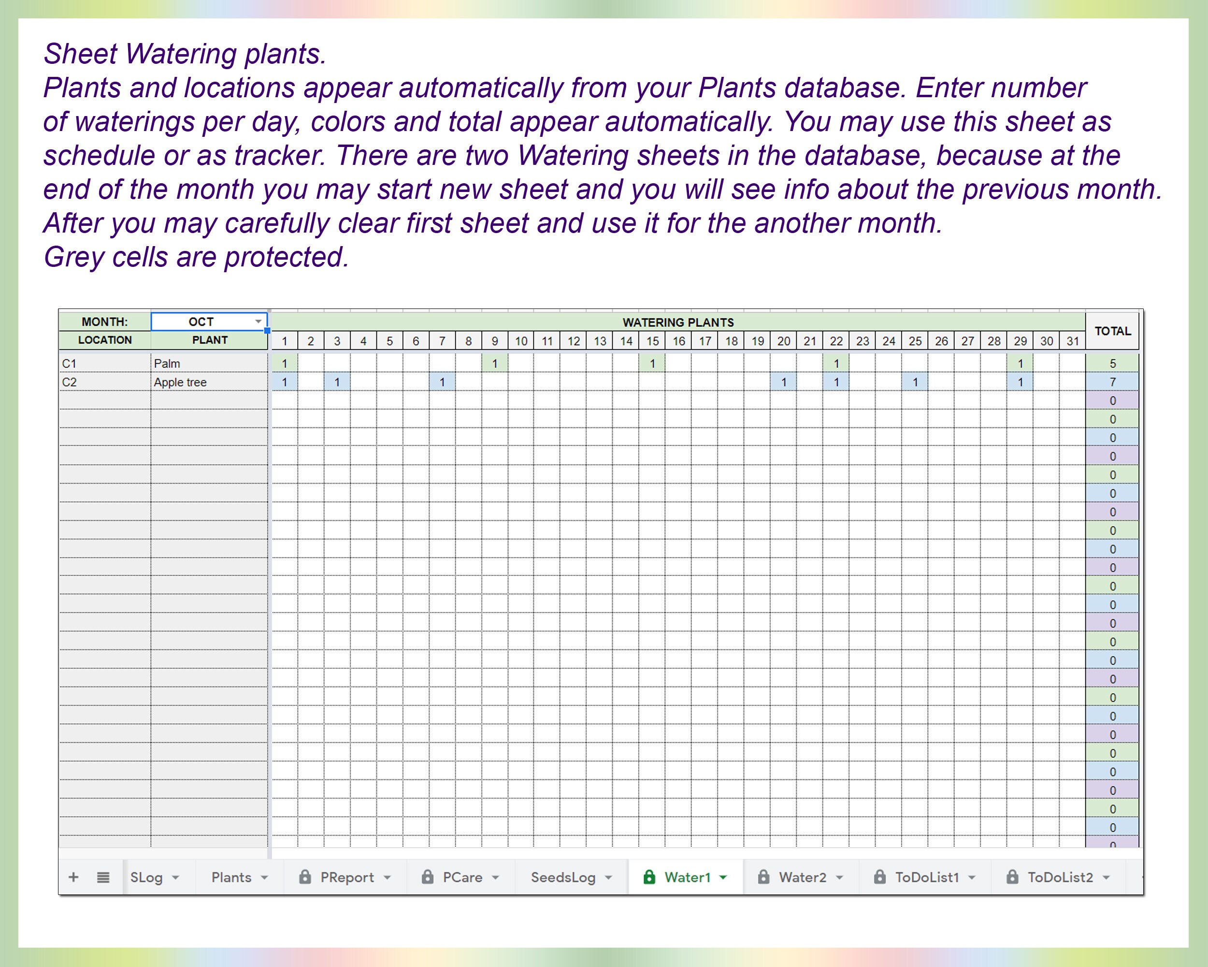Click the lock icon on PCare tab

(427, 877)
